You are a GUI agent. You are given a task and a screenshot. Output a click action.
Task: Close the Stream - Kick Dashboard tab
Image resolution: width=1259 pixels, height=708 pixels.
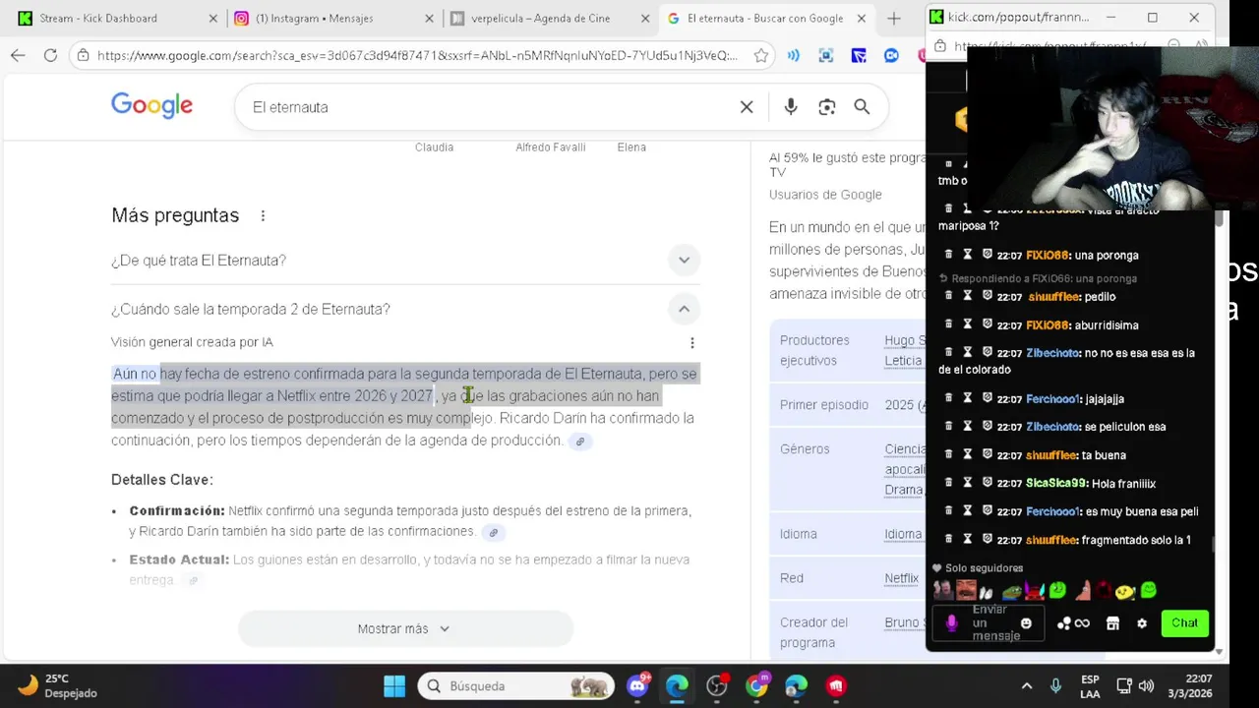(213, 18)
